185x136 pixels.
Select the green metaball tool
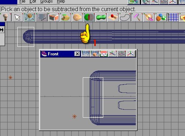coord(101,17)
